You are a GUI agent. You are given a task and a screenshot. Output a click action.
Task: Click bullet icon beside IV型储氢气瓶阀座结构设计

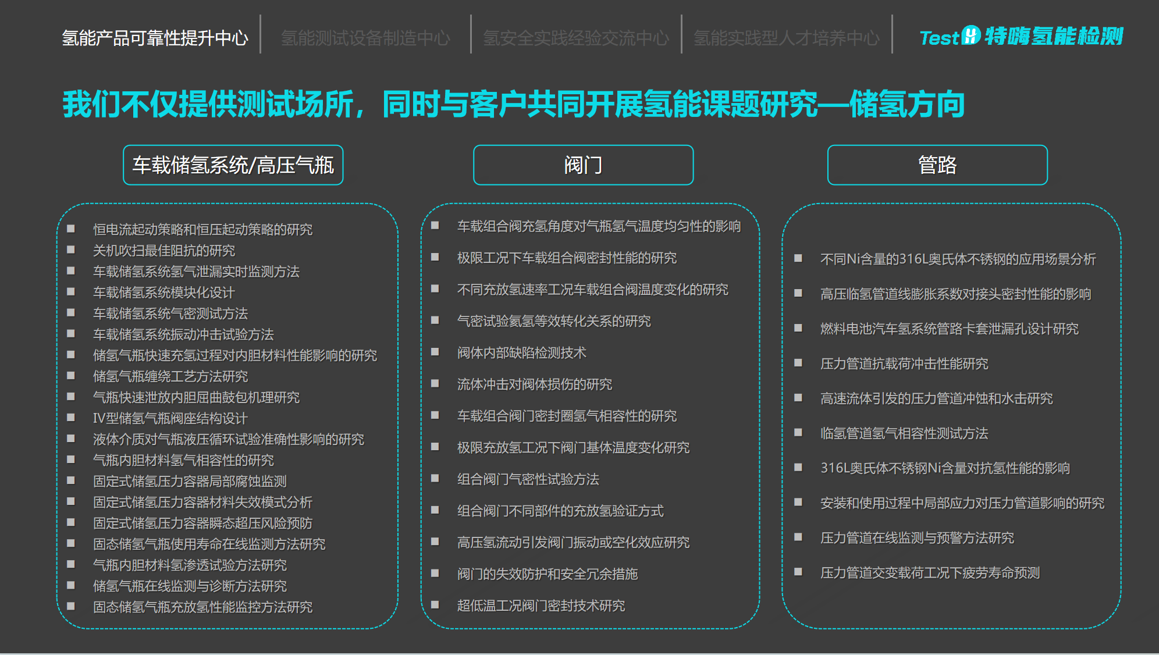(x=71, y=418)
